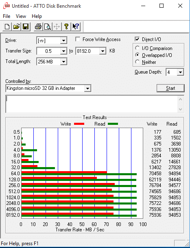190x248 pixels.
Task: Click the ATTO app icon in title bar
Action: coord(7,6)
